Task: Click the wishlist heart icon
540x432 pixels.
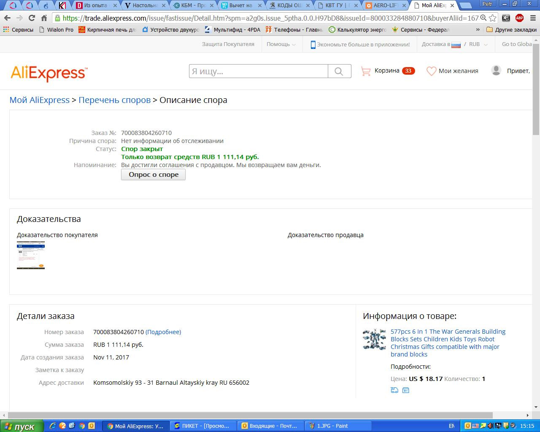Action: pos(431,71)
